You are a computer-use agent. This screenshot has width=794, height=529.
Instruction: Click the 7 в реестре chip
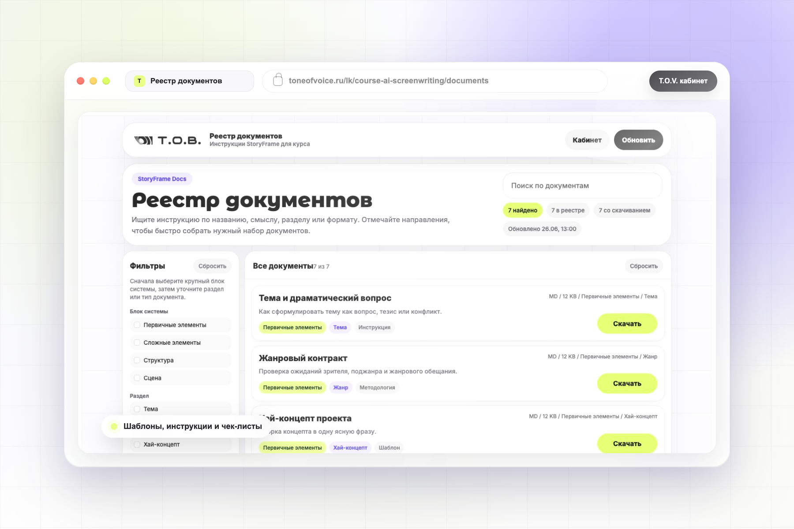(568, 210)
